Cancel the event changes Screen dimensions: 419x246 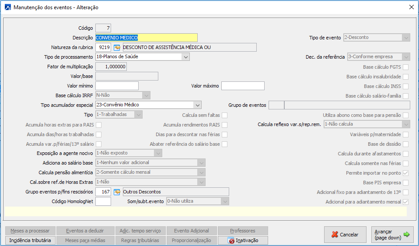[x=345, y=235]
